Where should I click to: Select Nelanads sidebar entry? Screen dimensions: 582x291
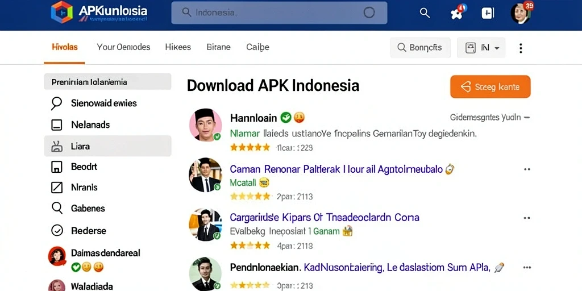tap(107, 124)
